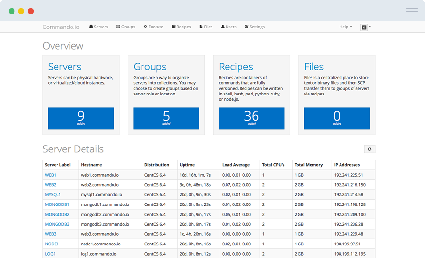The image size is (425, 258).
Task: Open the WEB1 server link
Action: tap(51, 175)
